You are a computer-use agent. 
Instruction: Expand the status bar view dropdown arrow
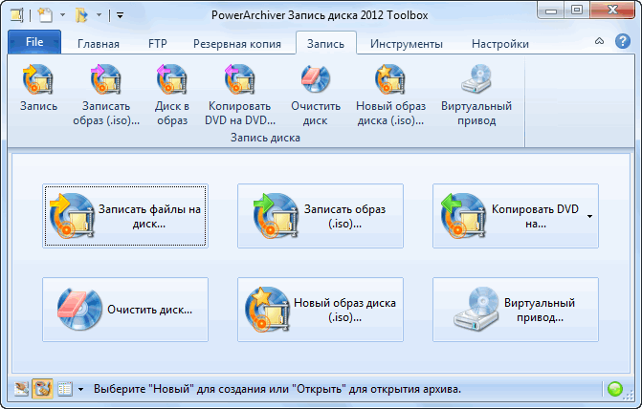click(80, 389)
